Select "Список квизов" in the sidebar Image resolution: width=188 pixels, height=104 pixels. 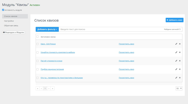(15, 16)
